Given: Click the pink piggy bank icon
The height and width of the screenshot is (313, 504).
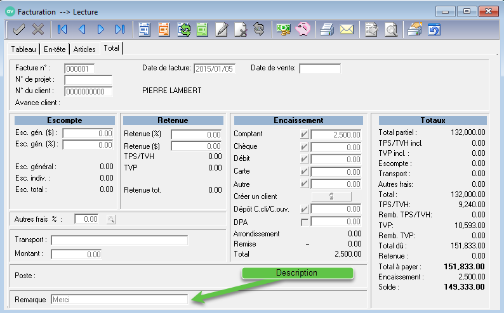Looking at the screenshot, I should pos(302,29).
